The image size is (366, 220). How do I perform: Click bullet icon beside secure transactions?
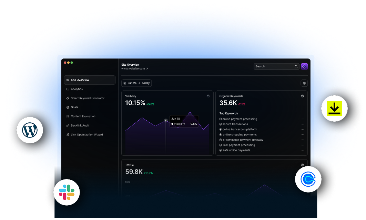coord(220,124)
